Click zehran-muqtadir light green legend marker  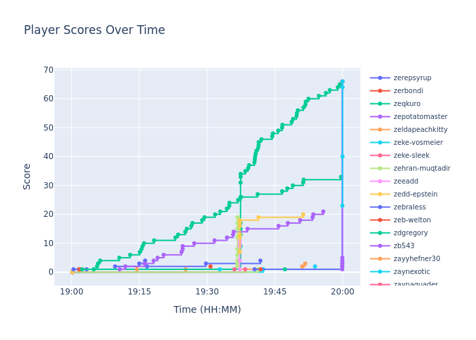(380, 169)
